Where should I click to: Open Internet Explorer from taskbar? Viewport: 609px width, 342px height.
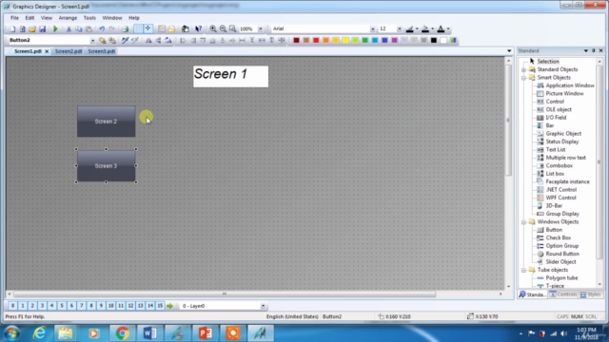click(39, 333)
